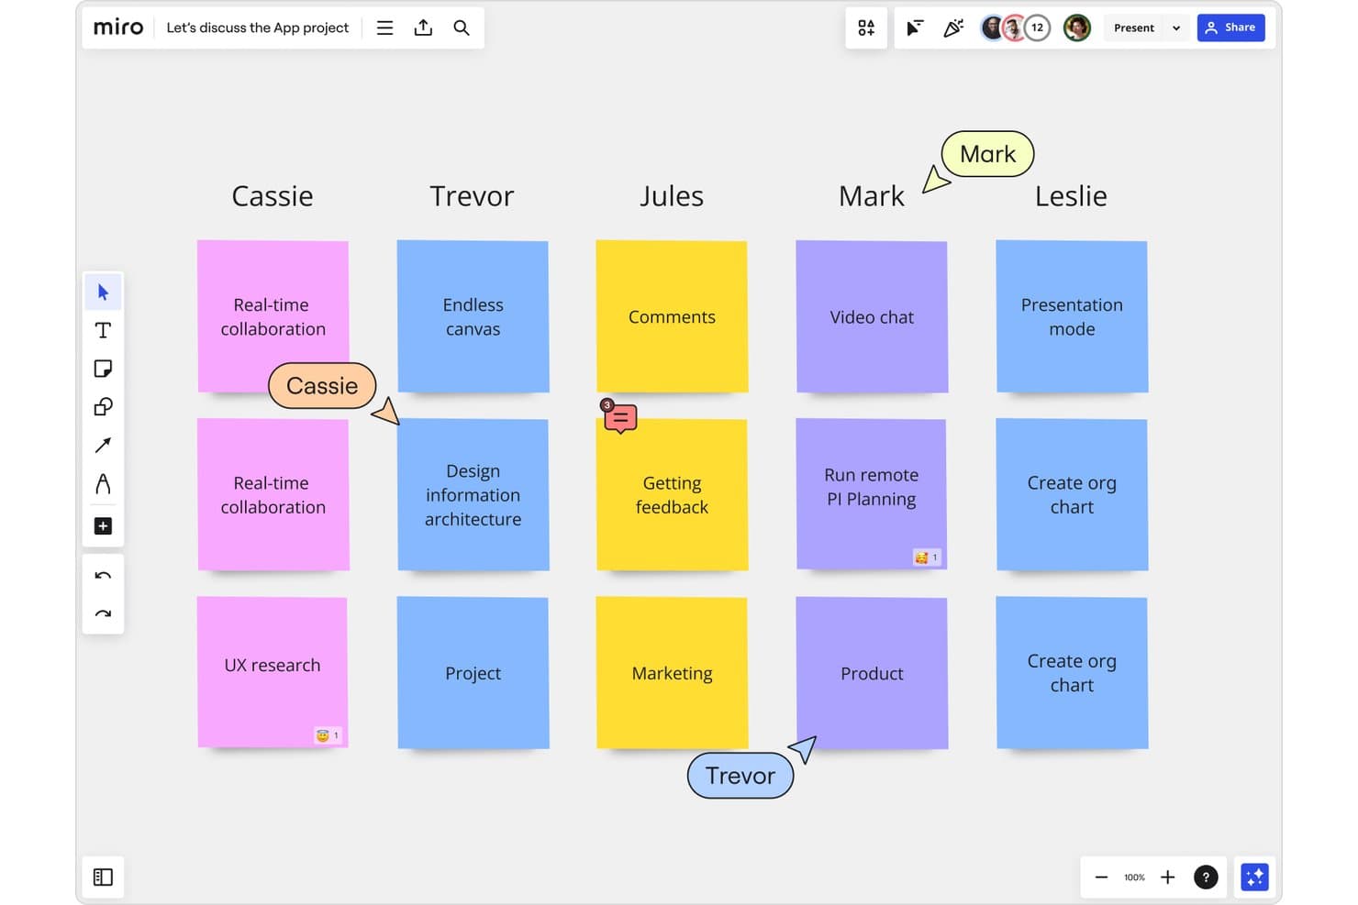The width and height of the screenshot is (1358, 905).
Task: Select the Pen tool
Action: [x=103, y=484]
